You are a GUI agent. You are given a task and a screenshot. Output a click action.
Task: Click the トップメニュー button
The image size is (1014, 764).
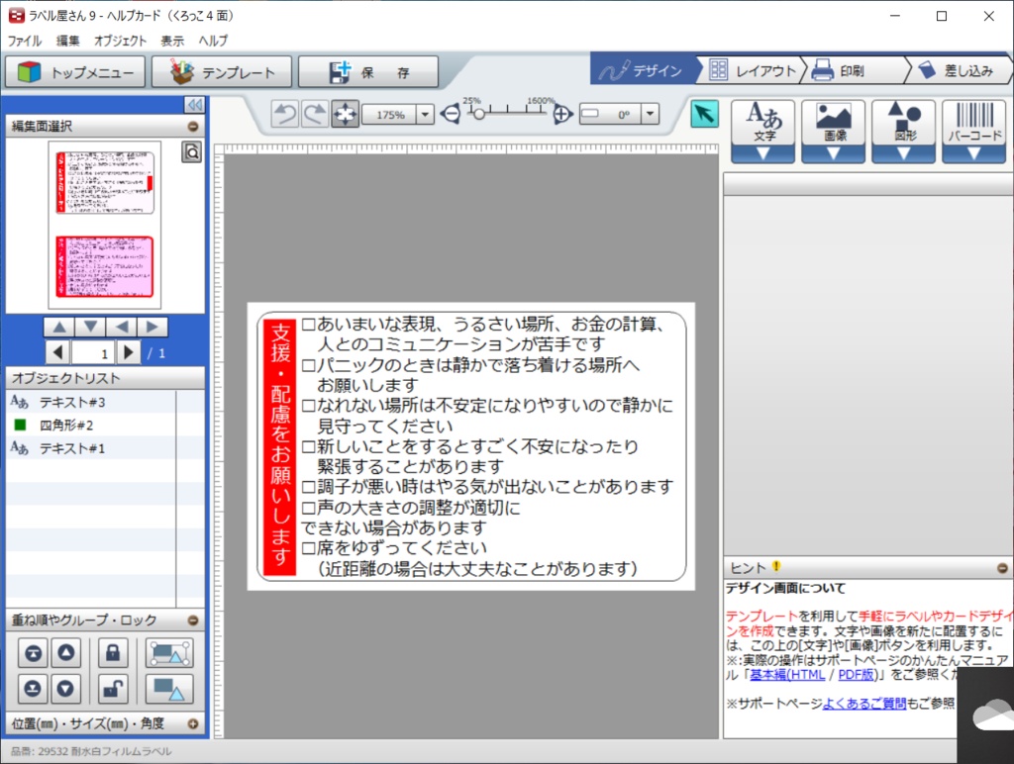coord(76,71)
